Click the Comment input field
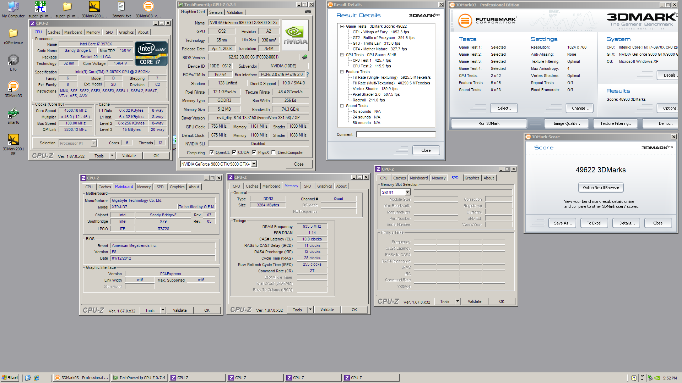 (396, 134)
